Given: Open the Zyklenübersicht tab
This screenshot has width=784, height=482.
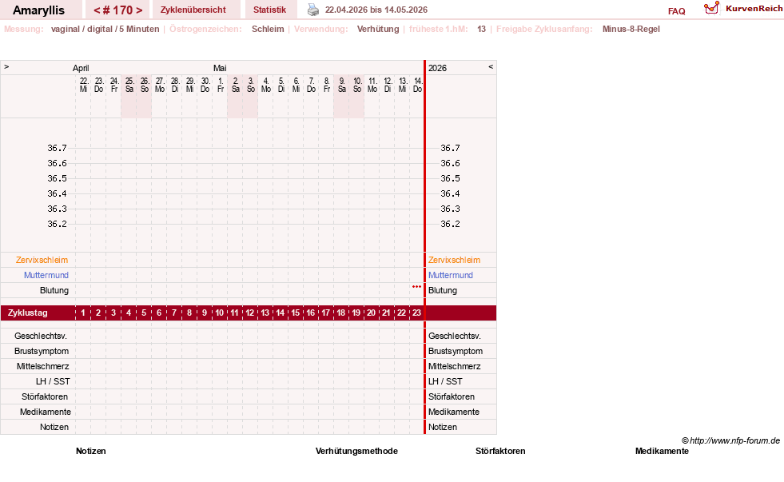Looking at the screenshot, I should pos(193,10).
